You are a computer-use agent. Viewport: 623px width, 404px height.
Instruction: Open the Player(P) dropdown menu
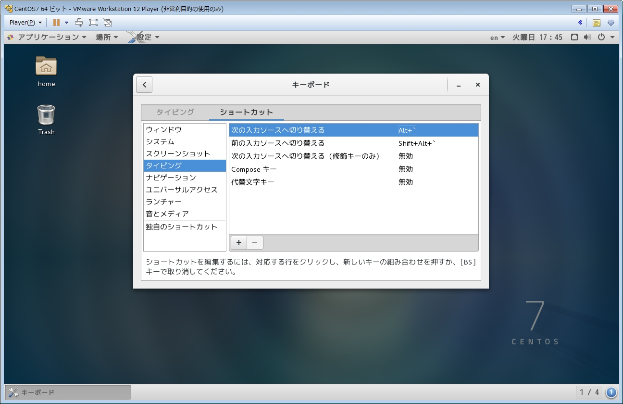pyautogui.click(x=25, y=23)
